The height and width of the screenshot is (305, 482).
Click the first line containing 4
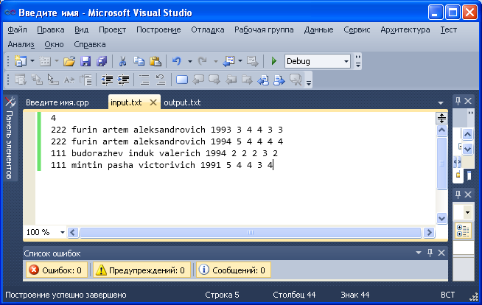(x=53, y=118)
